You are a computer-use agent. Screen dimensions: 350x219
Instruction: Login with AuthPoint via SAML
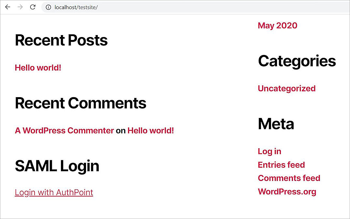pyautogui.click(x=54, y=192)
